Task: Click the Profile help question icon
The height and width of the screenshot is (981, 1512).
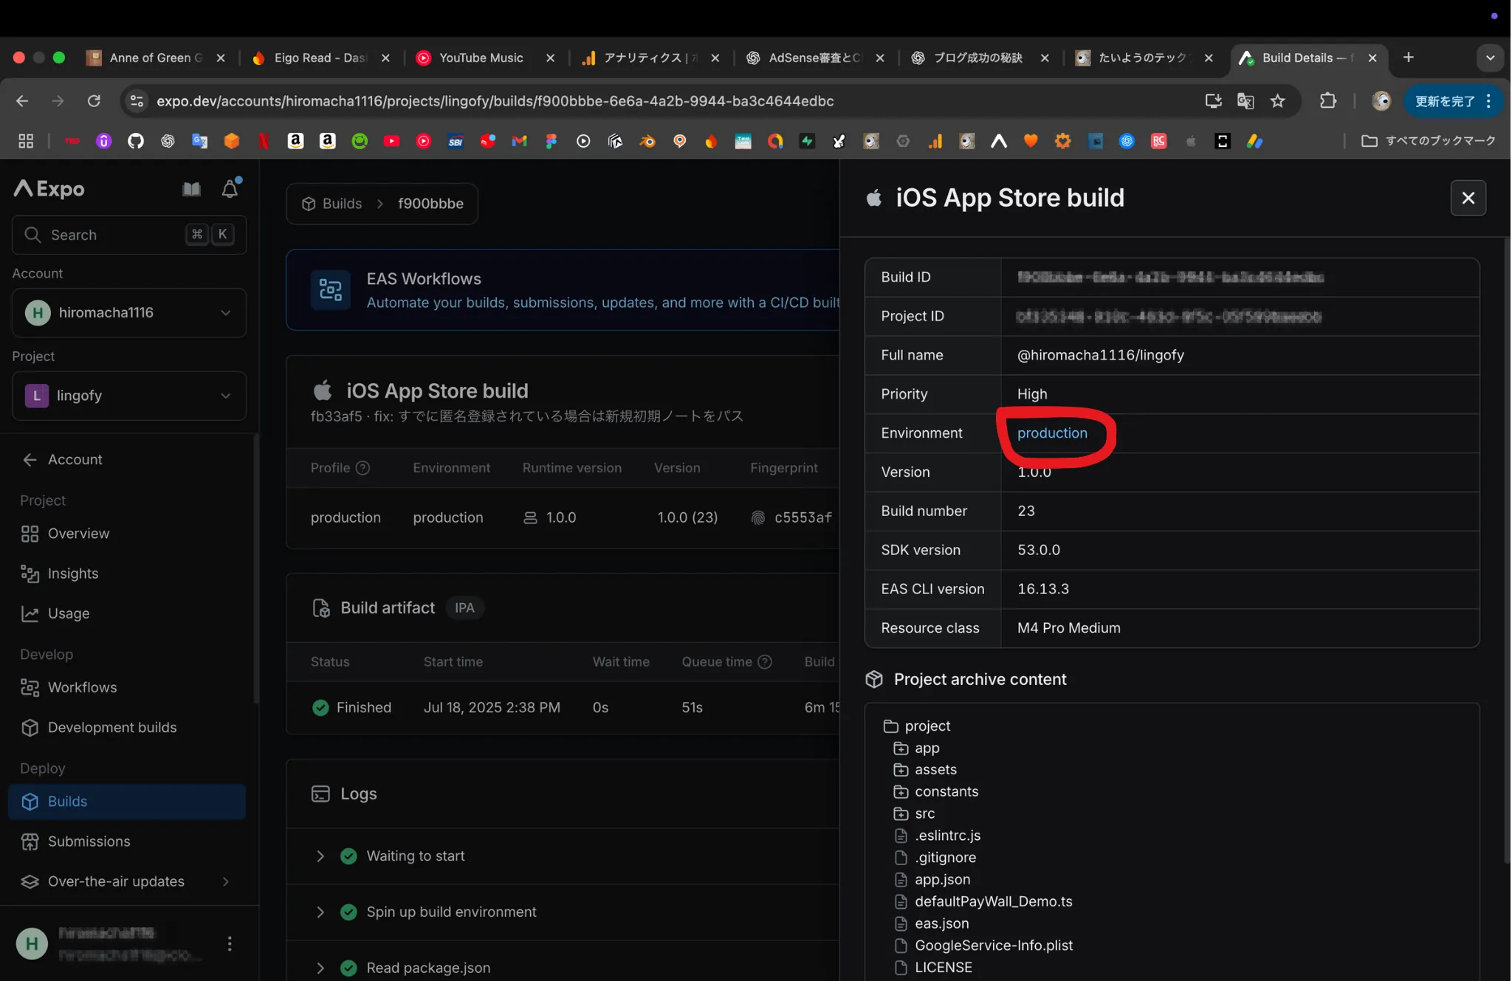Action: (x=362, y=468)
